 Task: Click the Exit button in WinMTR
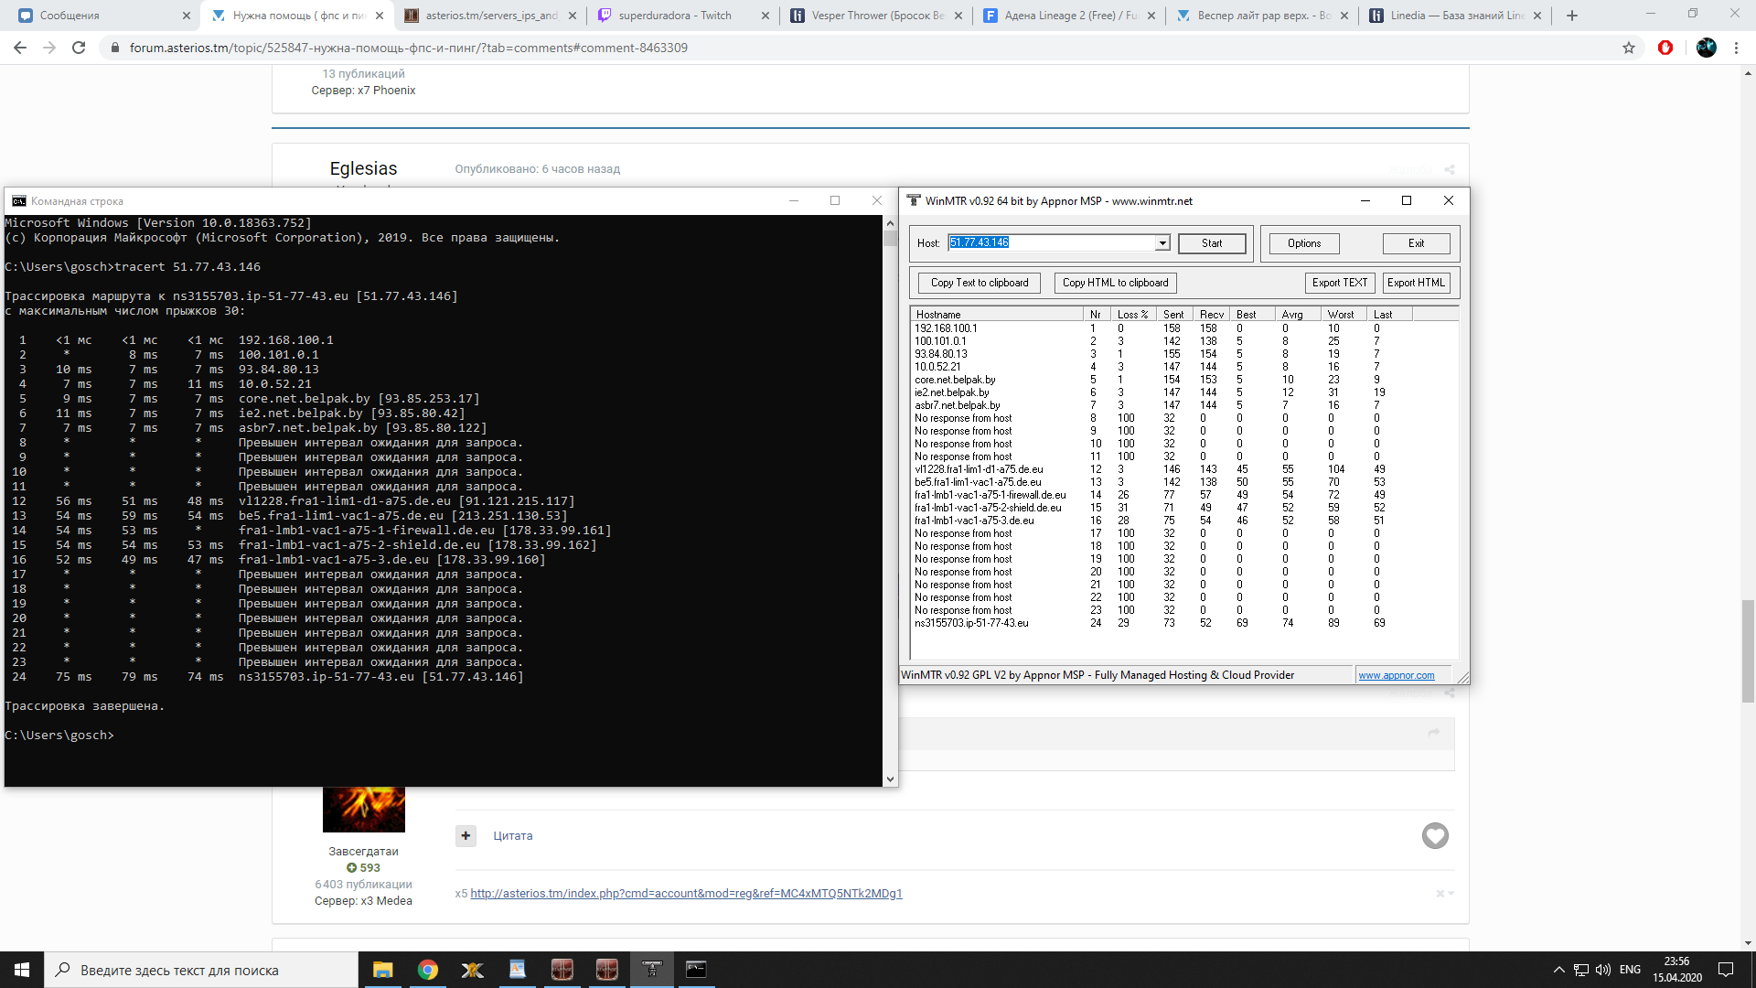pos(1416,243)
